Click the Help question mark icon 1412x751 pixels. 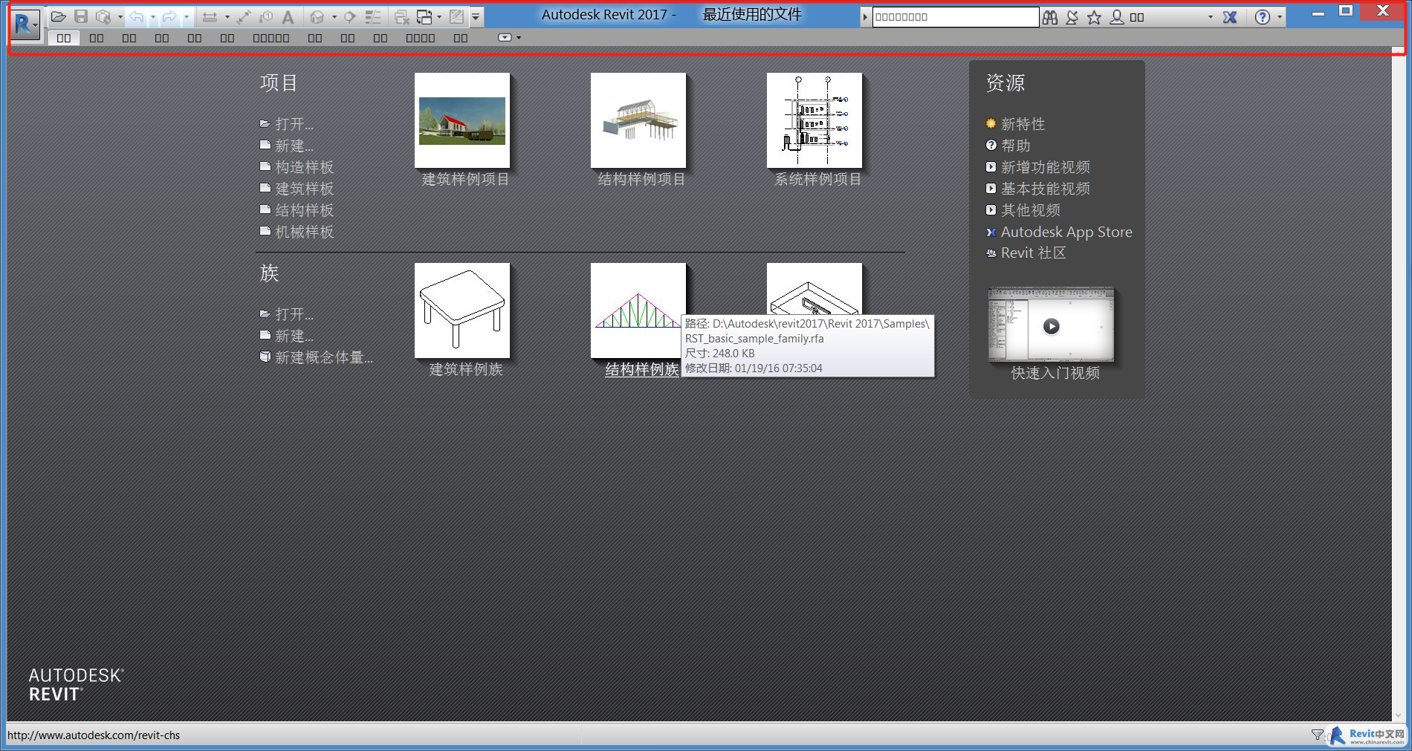1263,17
